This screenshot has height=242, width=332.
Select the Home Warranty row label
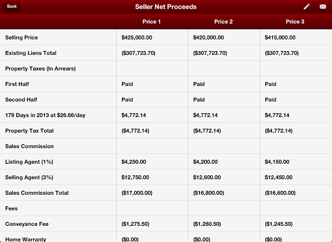[x=25, y=239]
